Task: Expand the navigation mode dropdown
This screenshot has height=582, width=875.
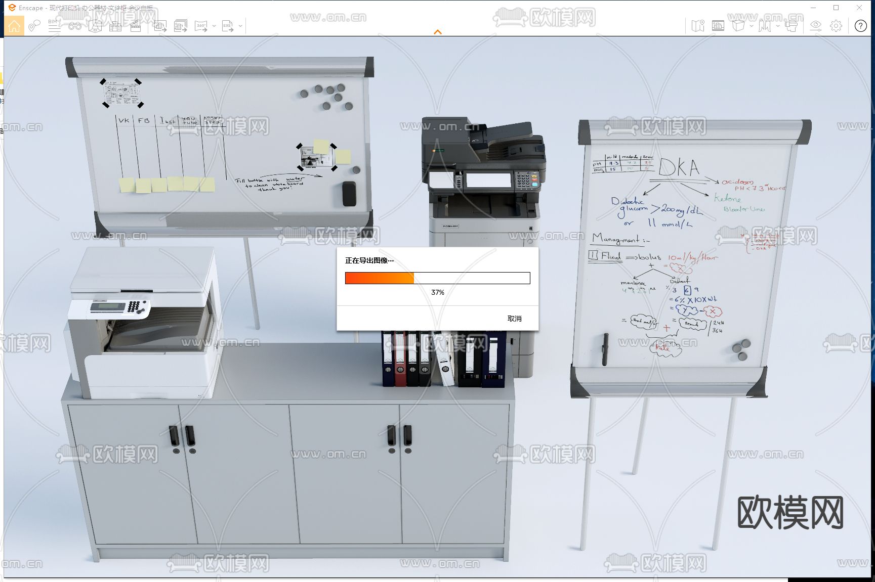Action: (x=777, y=26)
